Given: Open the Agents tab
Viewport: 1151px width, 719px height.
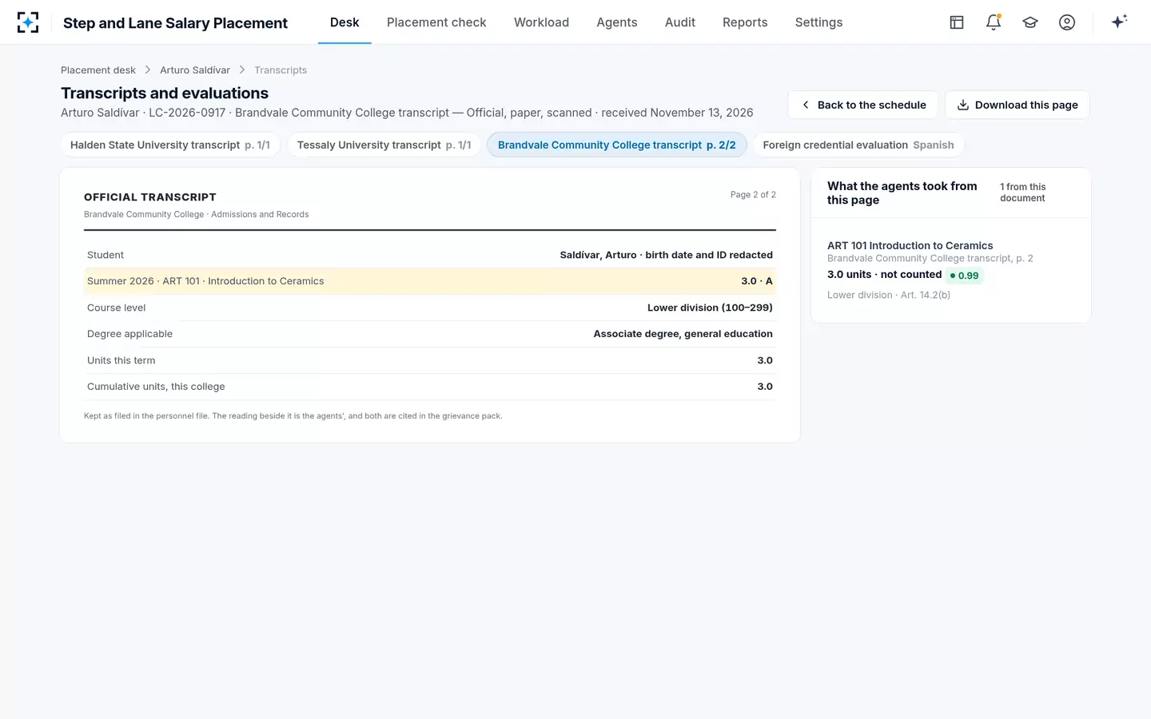Looking at the screenshot, I should pyautogui.click(x=617, y=22).
